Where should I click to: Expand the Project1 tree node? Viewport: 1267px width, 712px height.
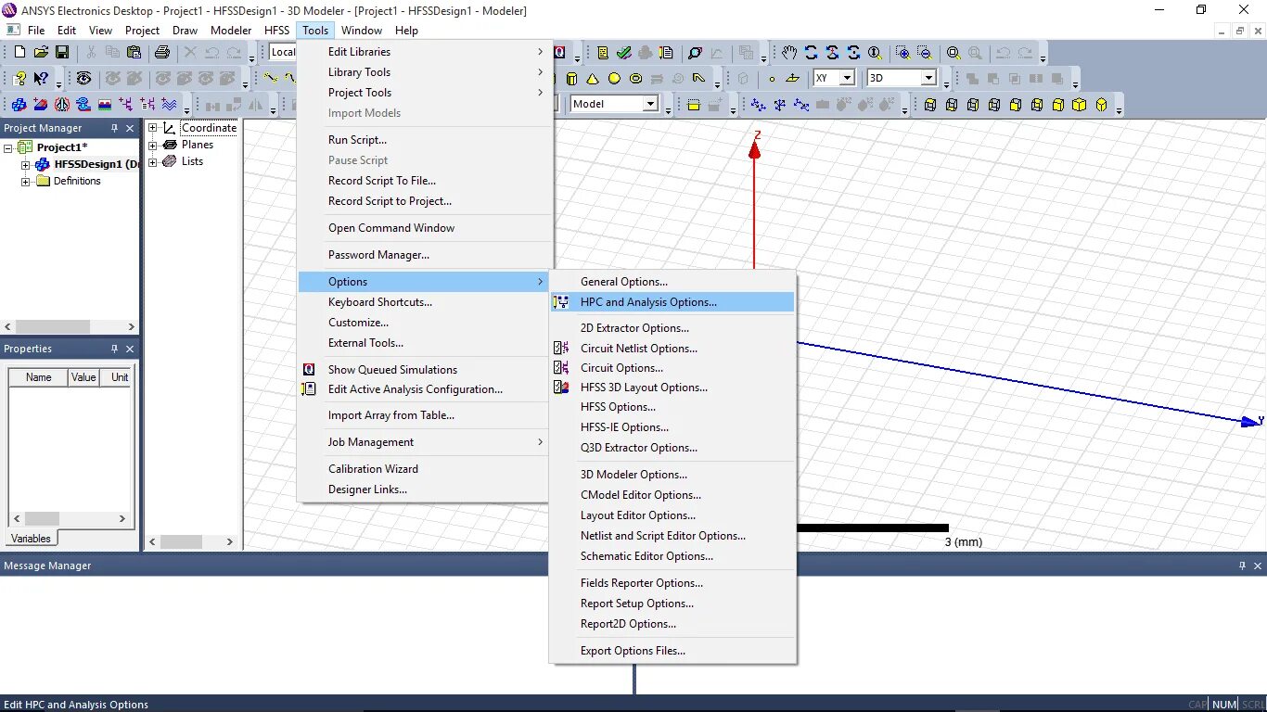point(8,147)
